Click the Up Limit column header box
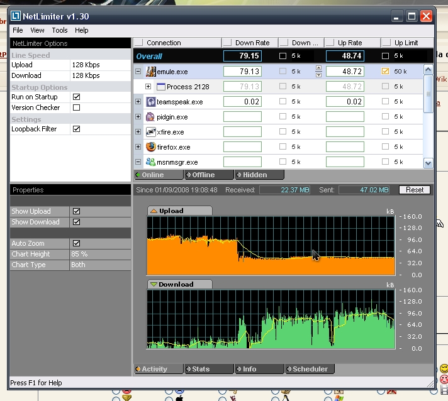The image size is (448, 401). tap(386, 43)
